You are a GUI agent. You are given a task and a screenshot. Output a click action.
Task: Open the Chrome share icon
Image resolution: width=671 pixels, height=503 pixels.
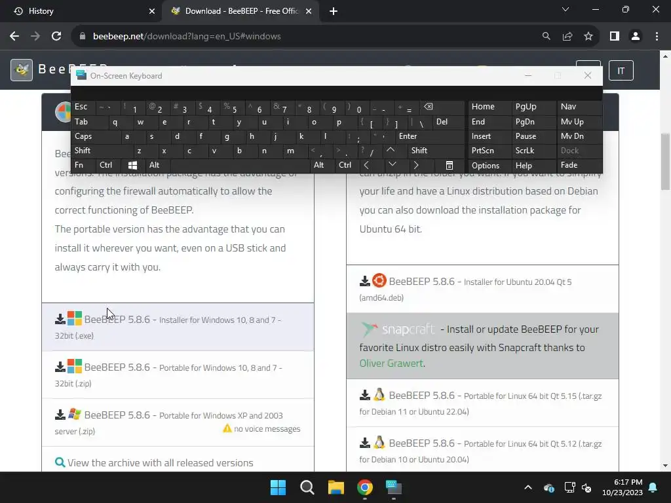[567, 37]
